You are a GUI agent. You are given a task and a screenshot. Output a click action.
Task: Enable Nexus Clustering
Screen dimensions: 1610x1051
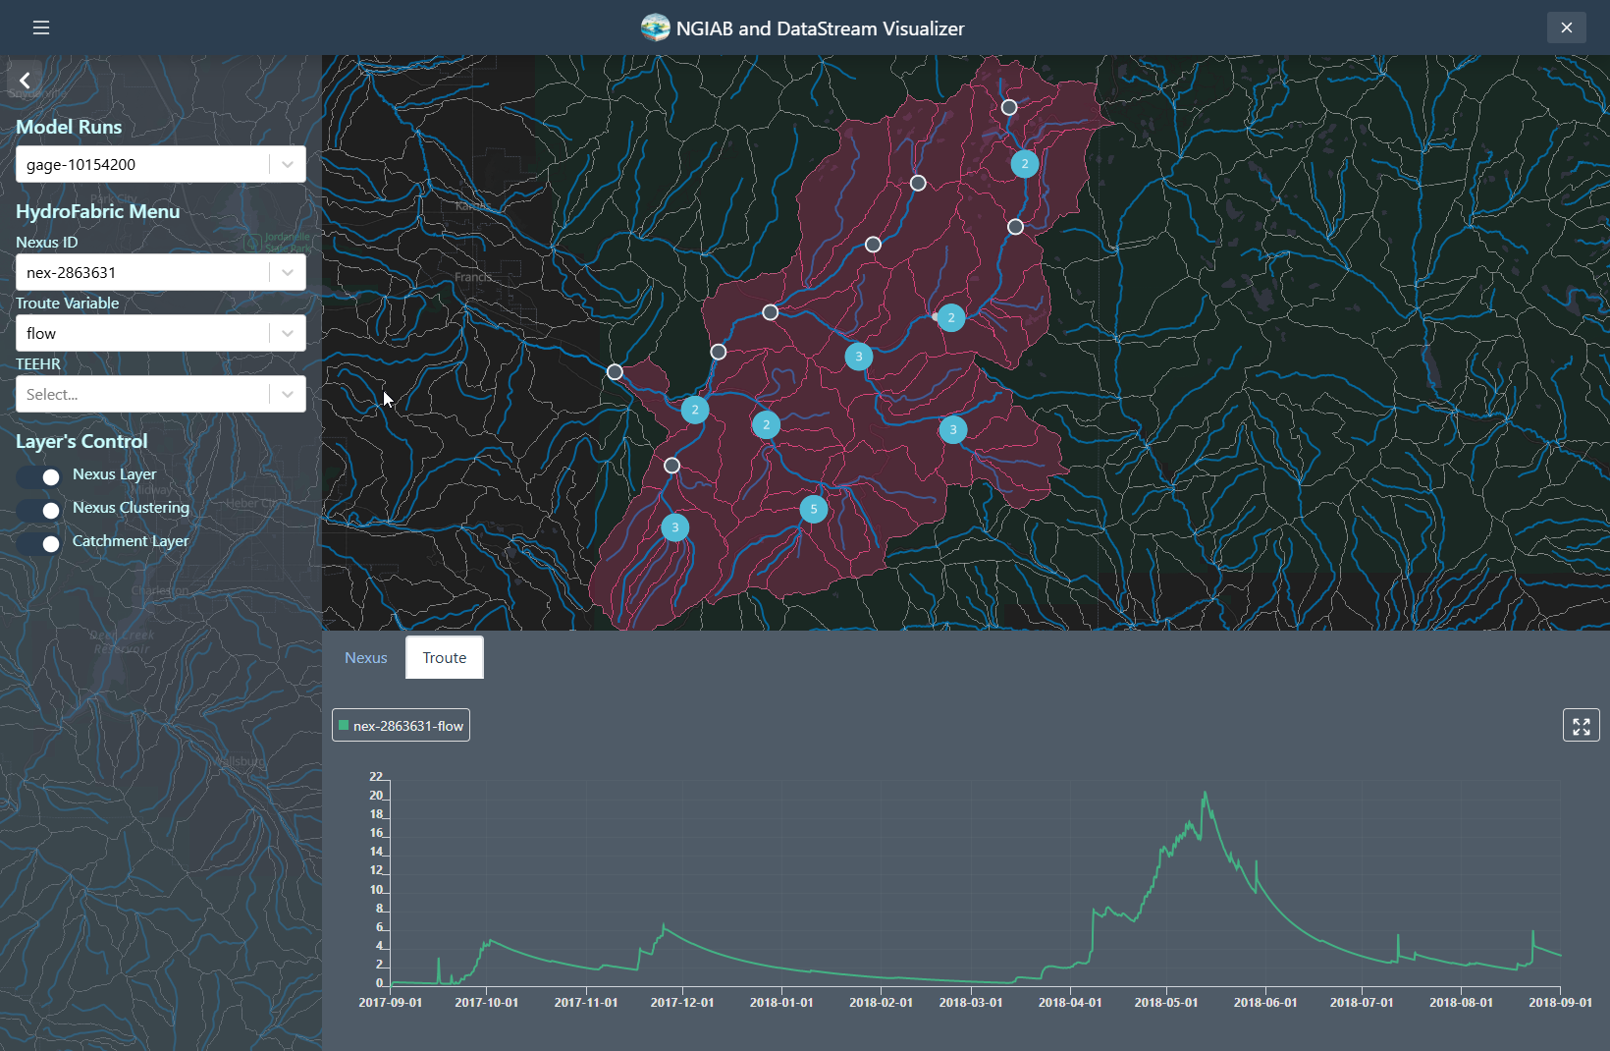pos(38,510)
